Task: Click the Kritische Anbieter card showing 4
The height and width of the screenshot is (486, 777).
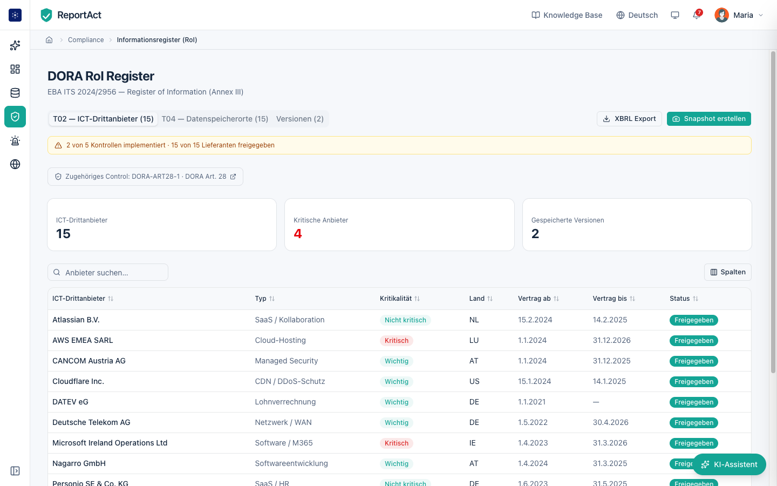Action: coord(399,225)
